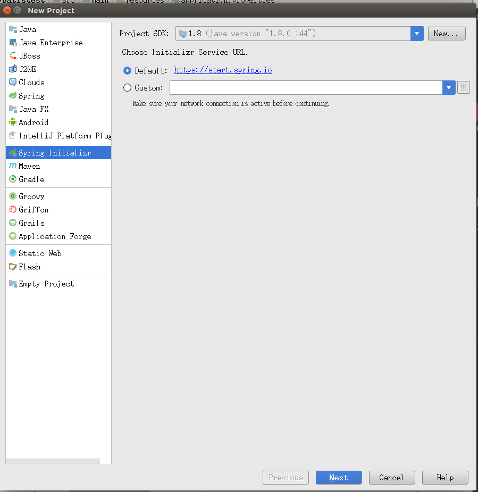Choose Spring Initializr label
478x492 pixels.
click(55, 153)
